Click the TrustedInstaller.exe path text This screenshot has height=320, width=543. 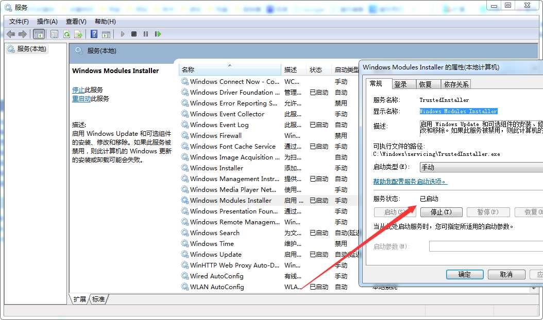436,154
